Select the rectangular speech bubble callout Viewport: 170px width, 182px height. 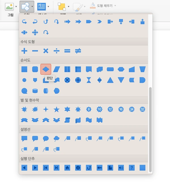coord(24,139)
